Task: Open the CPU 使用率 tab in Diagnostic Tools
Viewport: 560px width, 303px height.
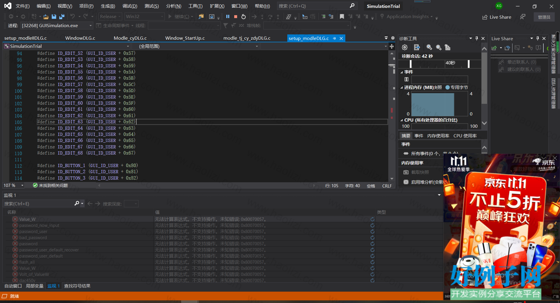Action: pyautogui.click(x=465, y=136)
